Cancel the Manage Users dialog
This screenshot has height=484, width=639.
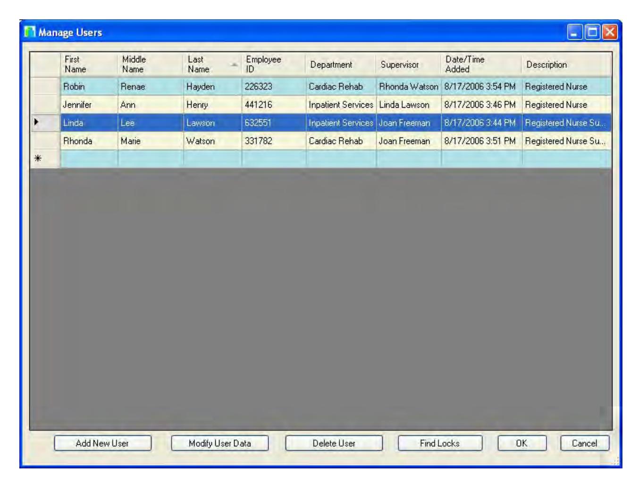pos(585,443)
